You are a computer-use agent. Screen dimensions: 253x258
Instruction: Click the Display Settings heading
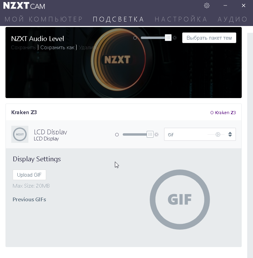(x=37, y=159)
